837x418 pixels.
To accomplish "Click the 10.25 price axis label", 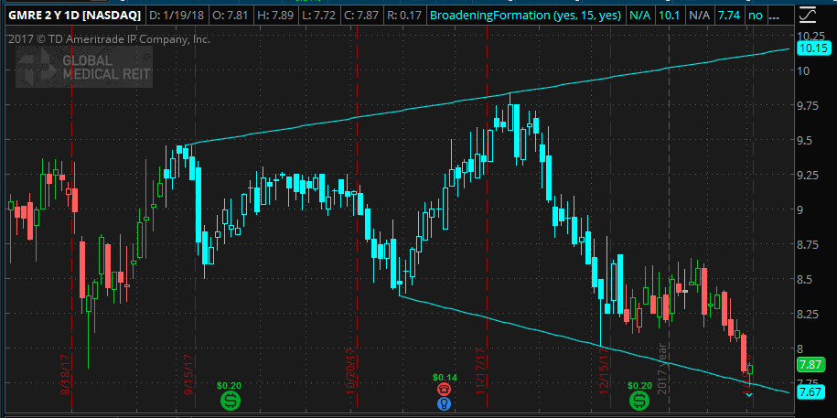I will pos(810,36).
